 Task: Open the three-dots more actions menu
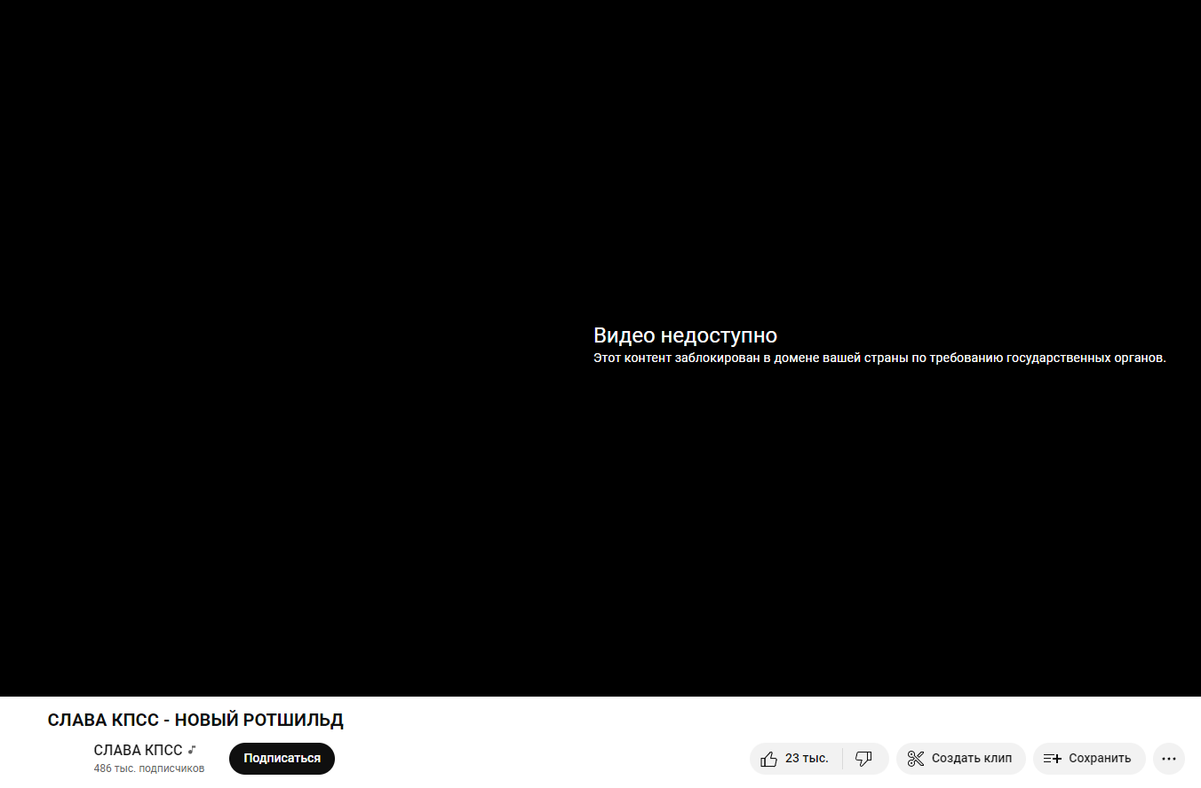pyautogui.click(x=1169, y=759)
